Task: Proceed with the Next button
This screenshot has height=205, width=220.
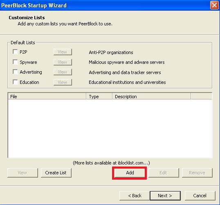Action: click(165, 196)
